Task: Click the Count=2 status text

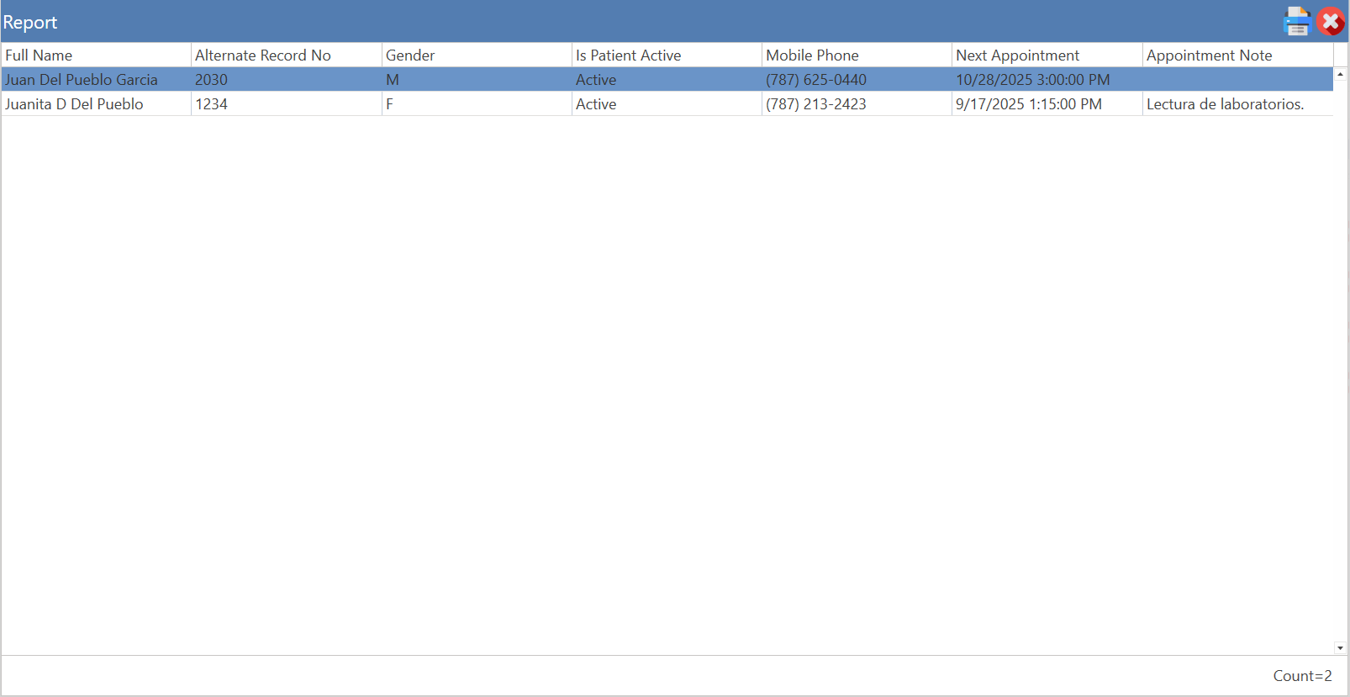Action: pyautogui.click(x=1302, y=676)
